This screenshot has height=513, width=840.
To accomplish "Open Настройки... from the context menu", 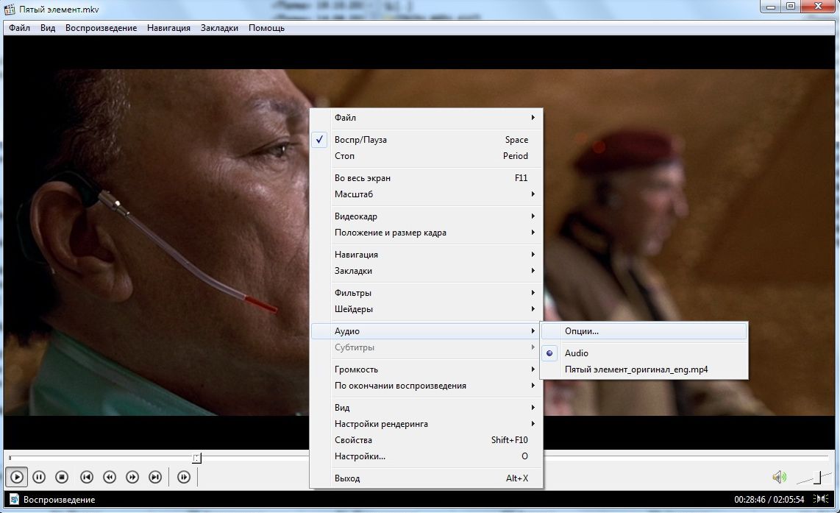I will pos(427,456).
